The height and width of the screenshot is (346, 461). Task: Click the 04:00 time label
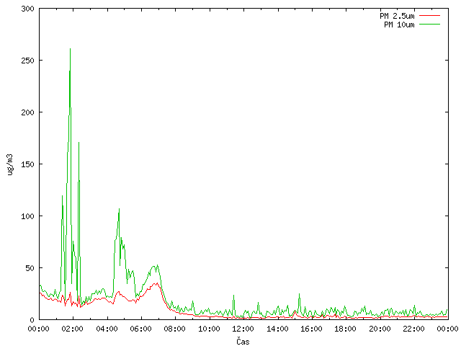point(107,329)
